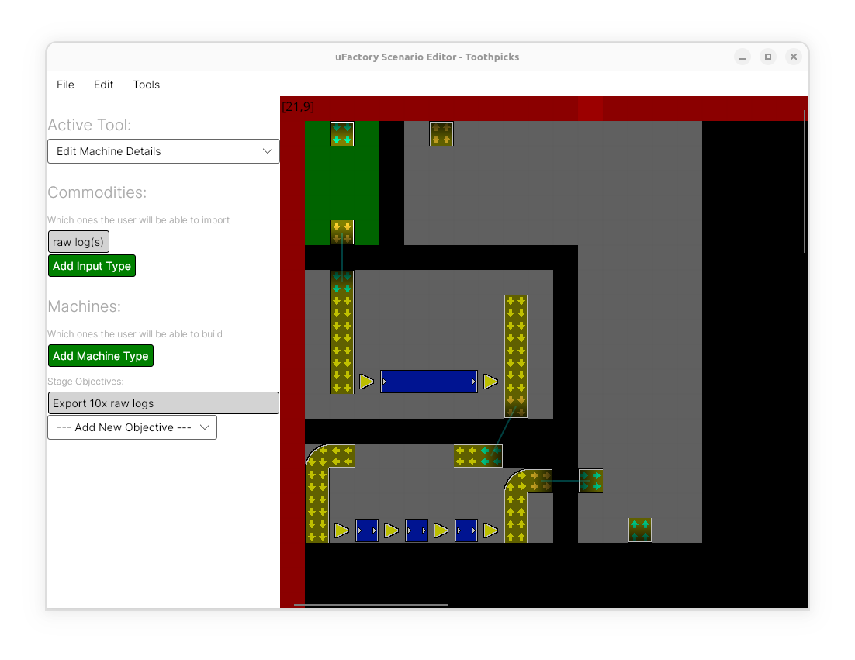Click the highlighted red cell in top border
Screen dimensions: 855x660
[590, 109]
